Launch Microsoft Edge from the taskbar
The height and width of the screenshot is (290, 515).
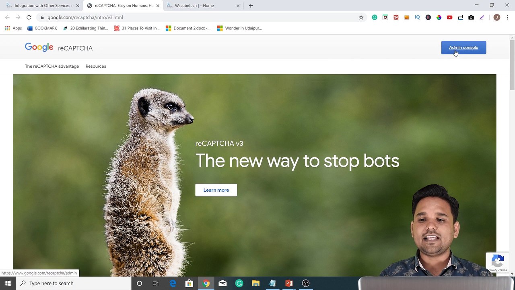(x=173, y=283)
